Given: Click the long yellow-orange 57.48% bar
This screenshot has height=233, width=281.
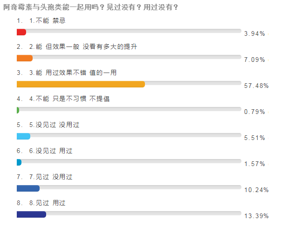Looking at the screenshot, I should (81, 84).
